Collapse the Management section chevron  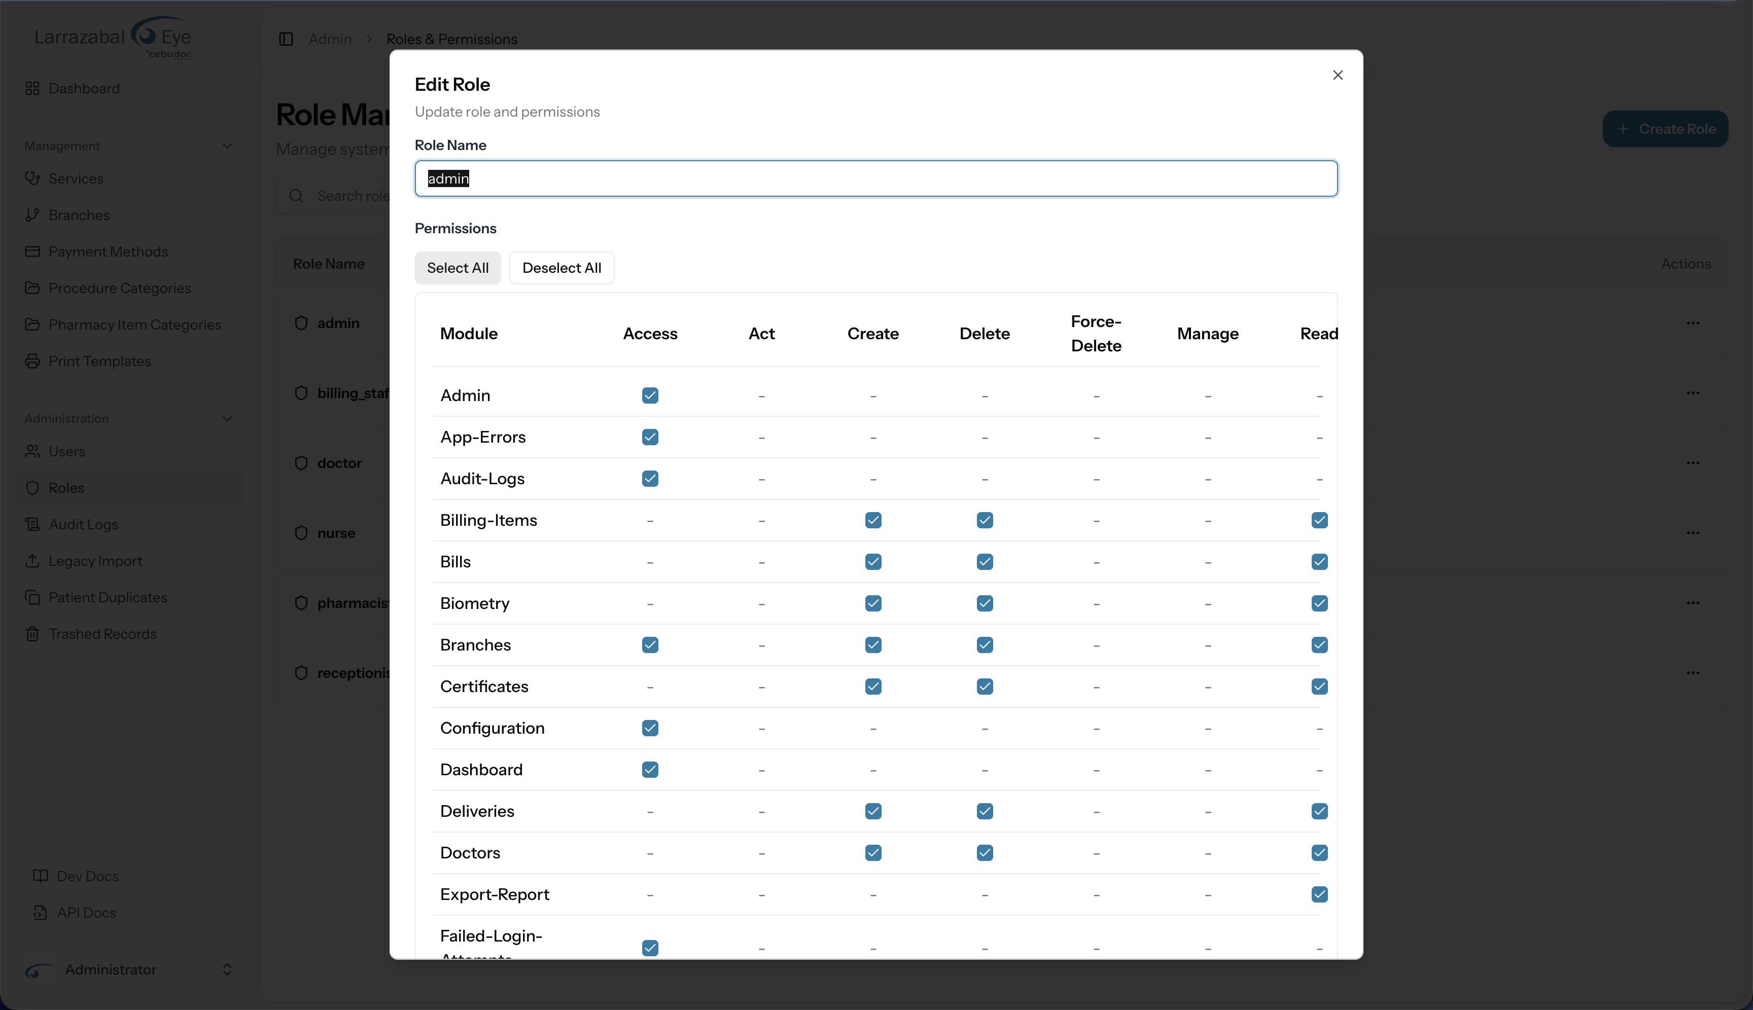pyautogui.click(x=227, y=146)
